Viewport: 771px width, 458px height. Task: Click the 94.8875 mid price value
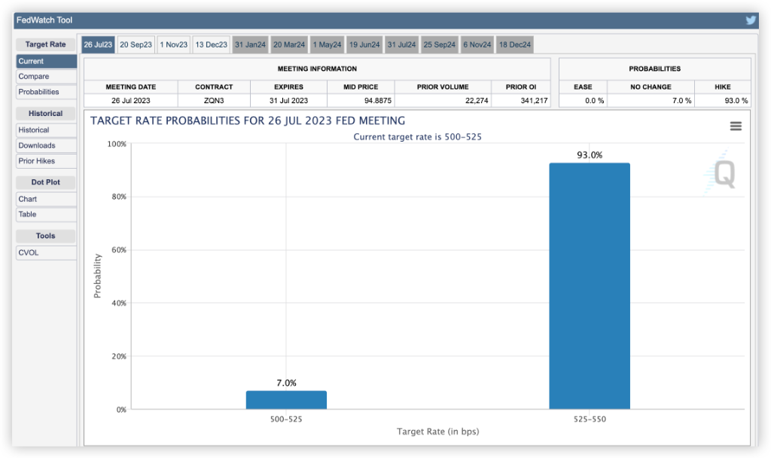(378, 101)
